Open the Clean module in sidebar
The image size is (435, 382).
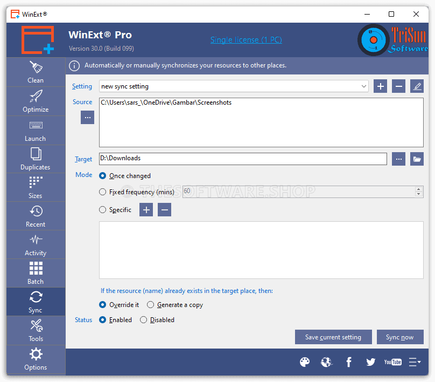coord(36,72)
